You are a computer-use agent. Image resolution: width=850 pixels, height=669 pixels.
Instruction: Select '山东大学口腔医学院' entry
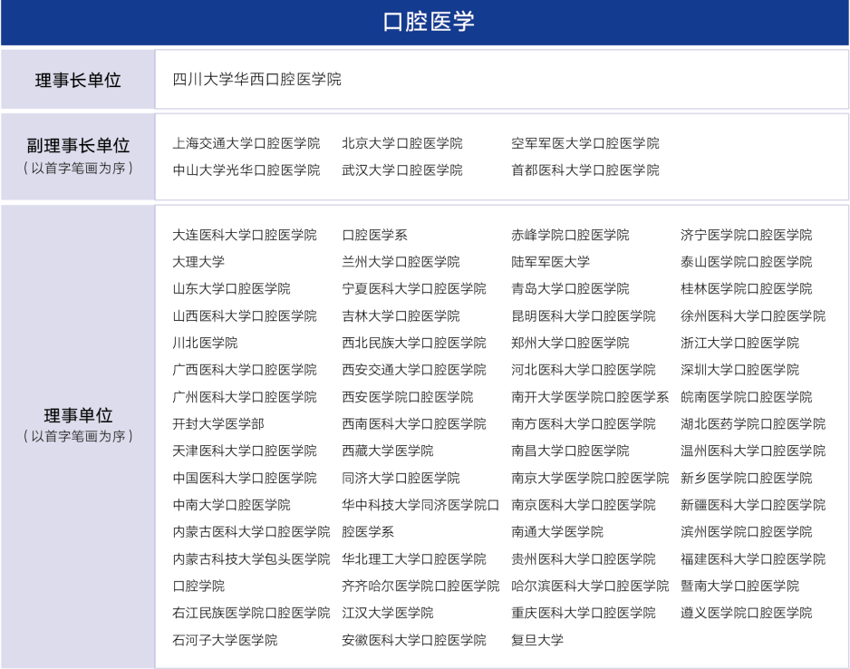point(231,288)
